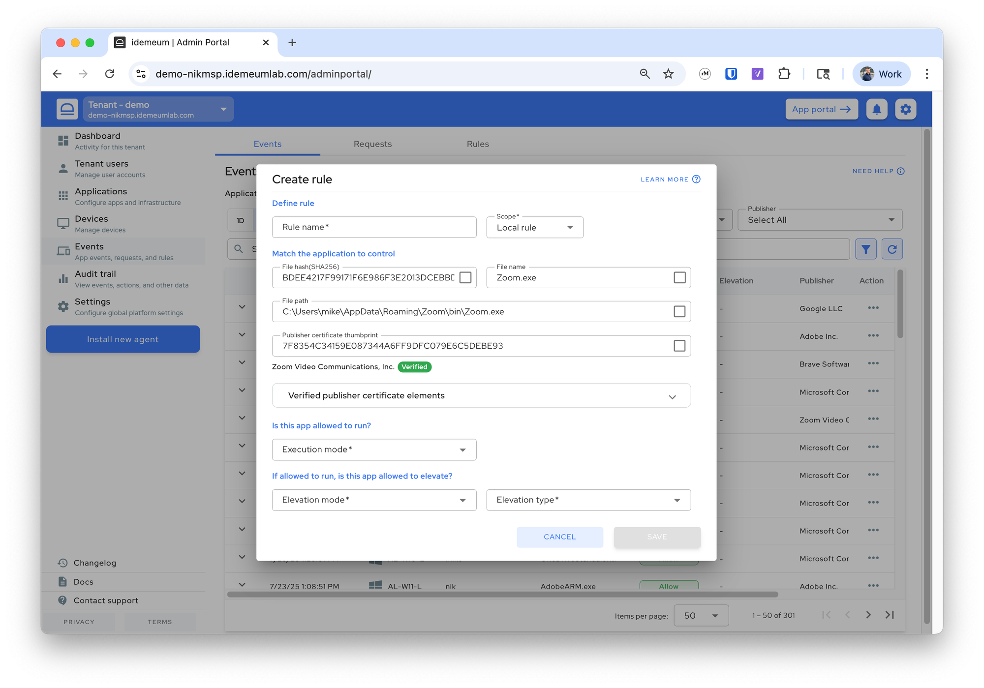Check the File name checkbox
The height and width of the screenshot is (688, 984).
[x=679, y=277]
